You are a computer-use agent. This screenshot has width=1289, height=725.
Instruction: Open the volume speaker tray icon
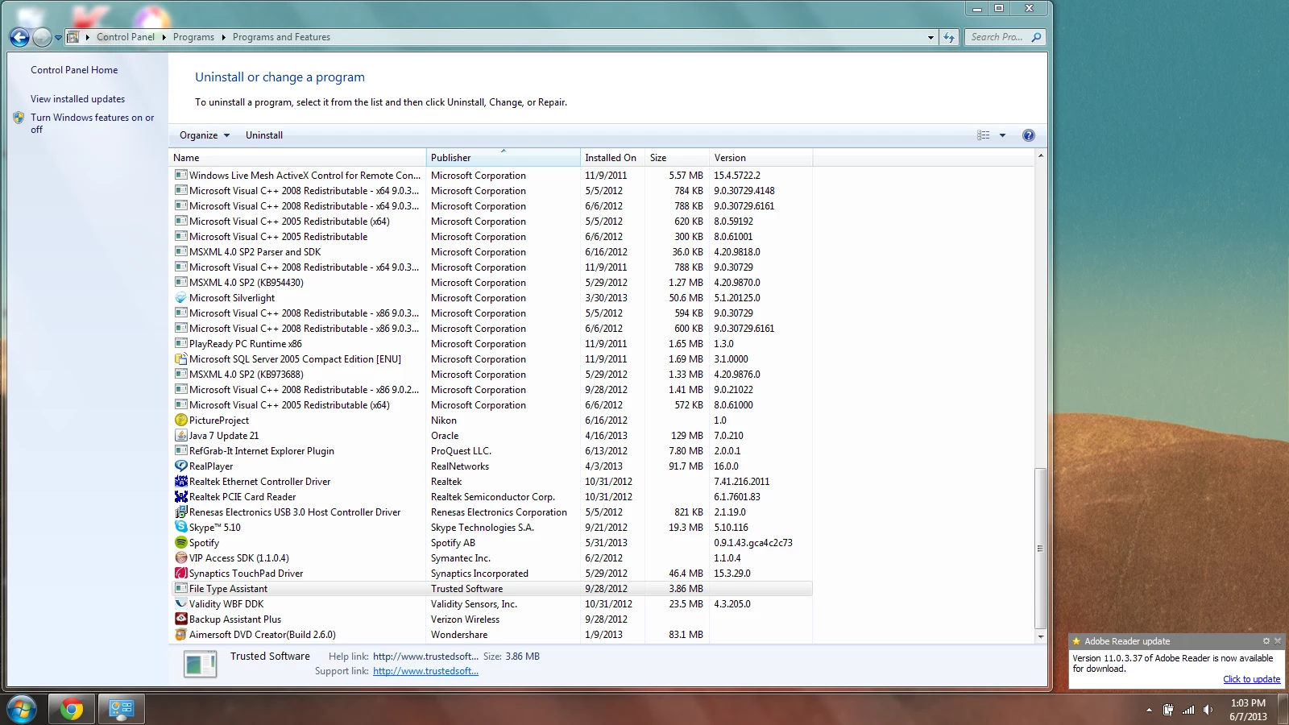tap(1208, 710)
